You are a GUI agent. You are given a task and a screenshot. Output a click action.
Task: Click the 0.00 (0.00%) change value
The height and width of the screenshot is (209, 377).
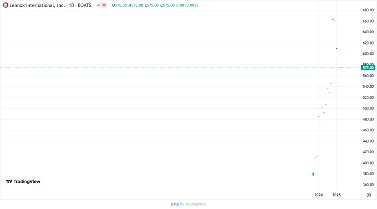click(x=187, y=5)
